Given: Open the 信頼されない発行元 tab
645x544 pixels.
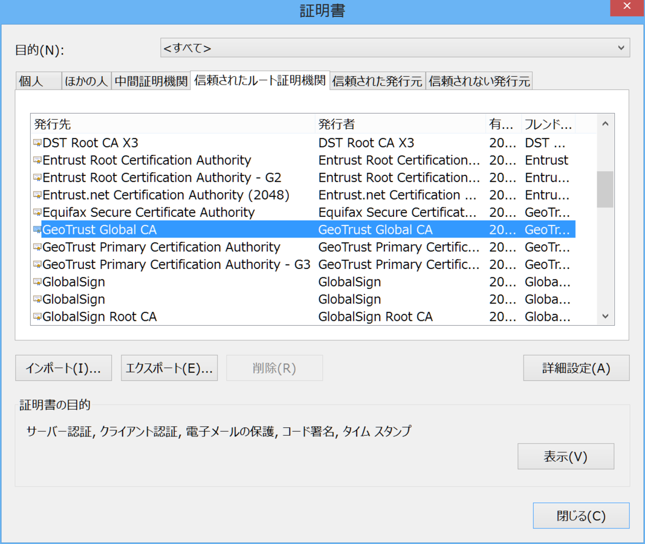Looking at the screenshot, I should click(479, 81).
